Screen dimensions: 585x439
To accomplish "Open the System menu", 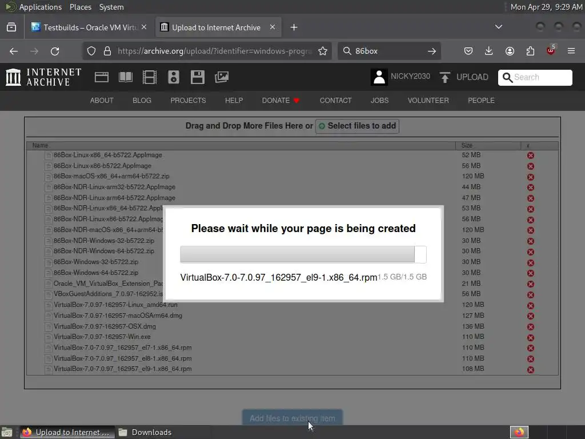I will pos(111,7).
